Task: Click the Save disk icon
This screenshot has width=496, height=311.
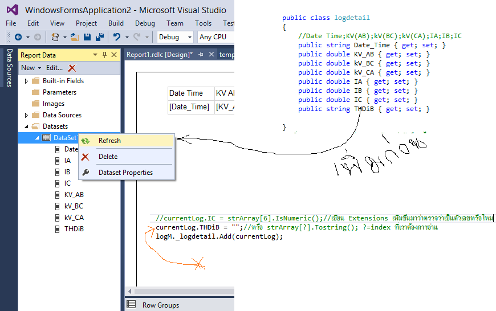Action: [87, 37]
